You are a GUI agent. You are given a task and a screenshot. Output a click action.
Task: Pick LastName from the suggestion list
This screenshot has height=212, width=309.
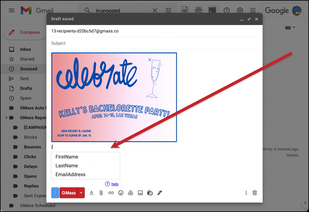(67, 166)
